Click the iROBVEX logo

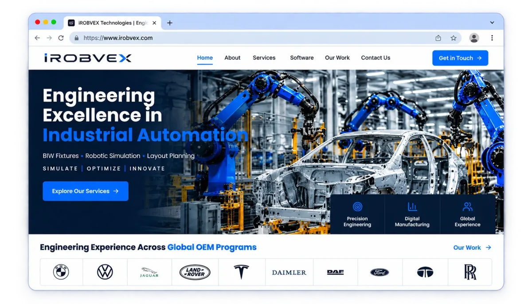[x=88, y=58]
